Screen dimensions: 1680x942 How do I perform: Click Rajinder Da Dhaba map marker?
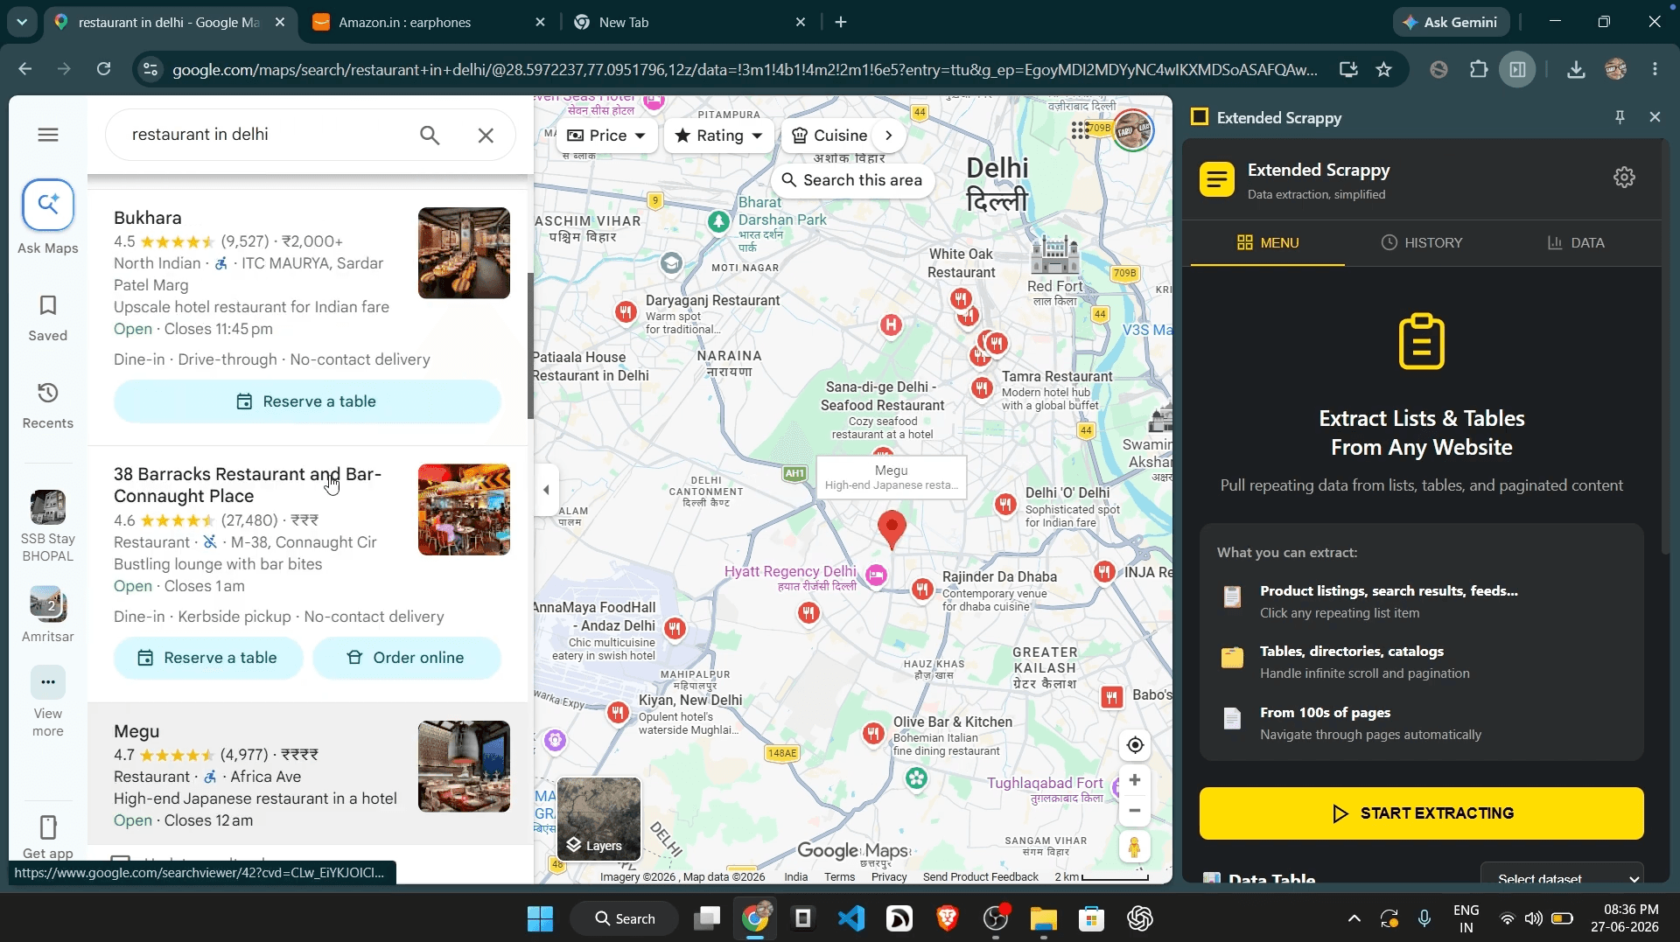coord(922,590)
